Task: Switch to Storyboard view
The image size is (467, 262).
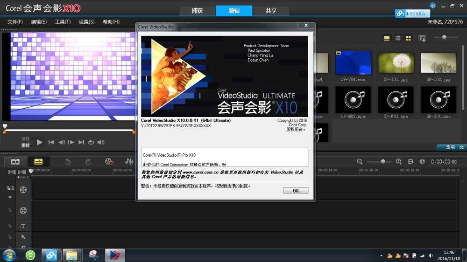Action: coord(15,161)
